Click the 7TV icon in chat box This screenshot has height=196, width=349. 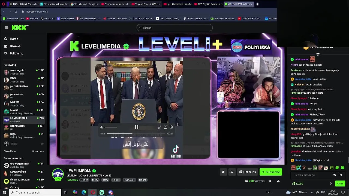(335, 175)
